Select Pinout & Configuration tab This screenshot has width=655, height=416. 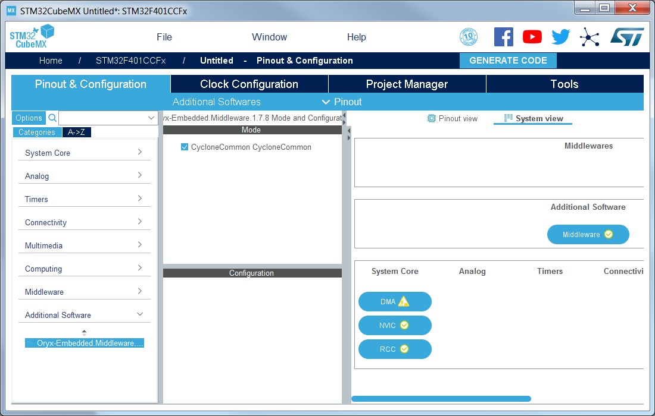coord(91,84)
